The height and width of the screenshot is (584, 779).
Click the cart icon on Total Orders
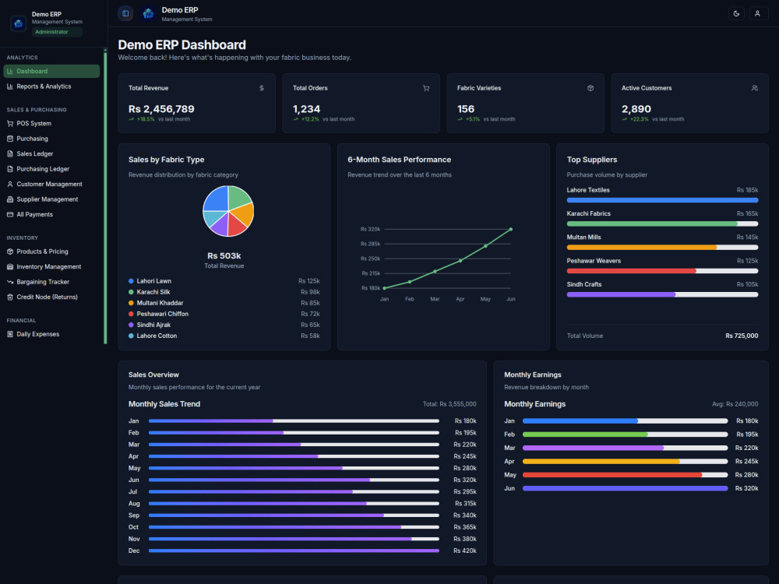tap(426, 88)
